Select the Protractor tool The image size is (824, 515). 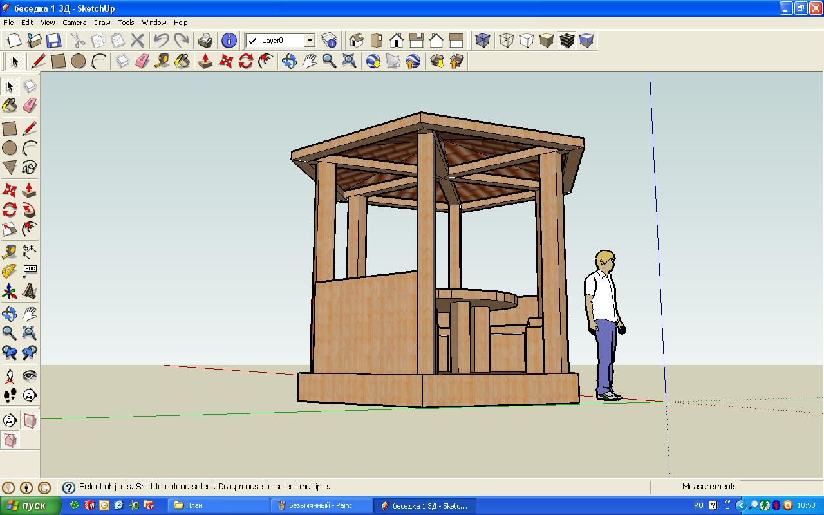point(10,271)
